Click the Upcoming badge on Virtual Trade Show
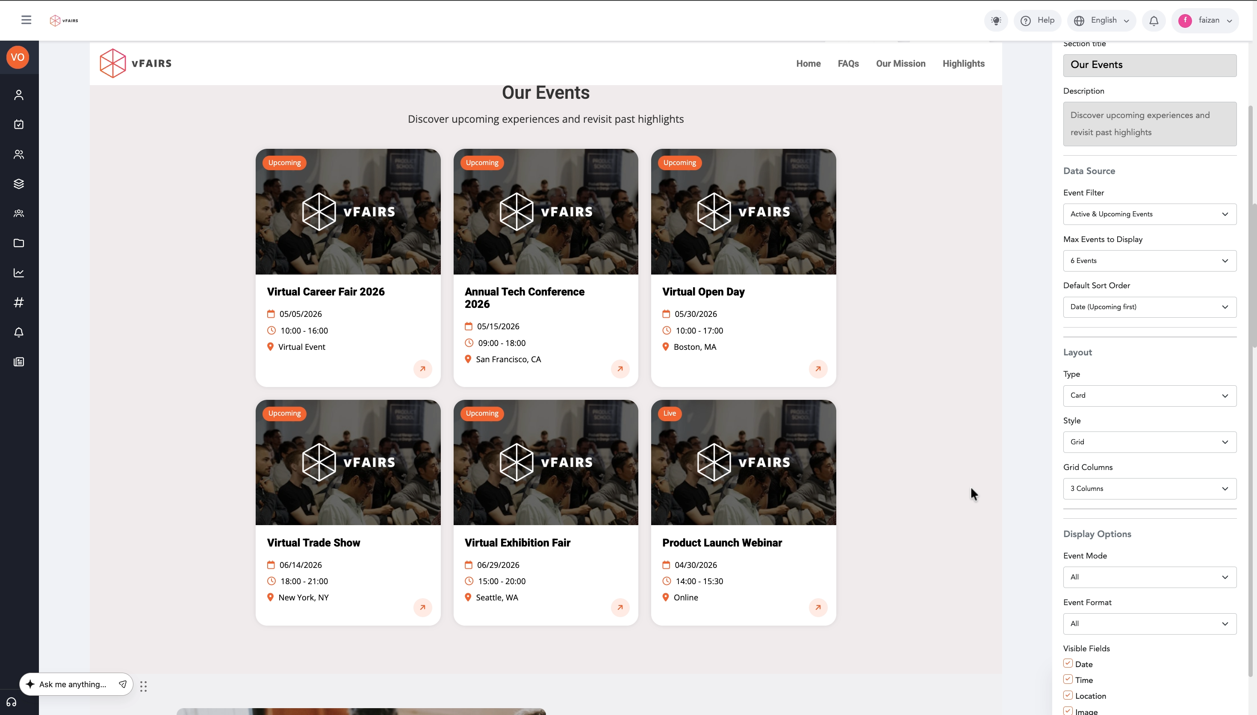1257x715 pixels. pyautogui.click(x=284, y=414)
